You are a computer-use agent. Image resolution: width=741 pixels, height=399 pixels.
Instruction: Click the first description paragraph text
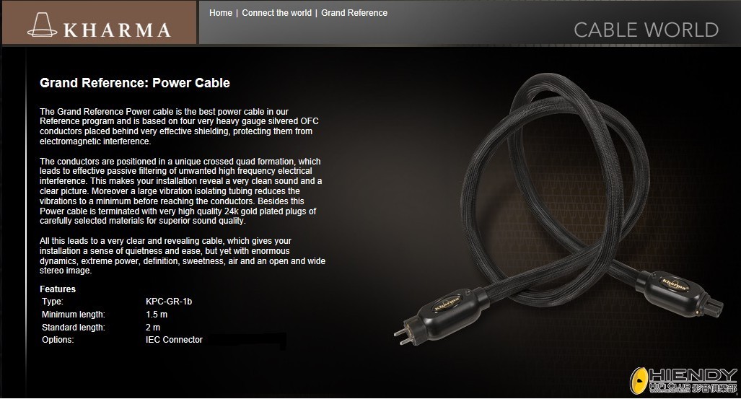click(179, 126)
